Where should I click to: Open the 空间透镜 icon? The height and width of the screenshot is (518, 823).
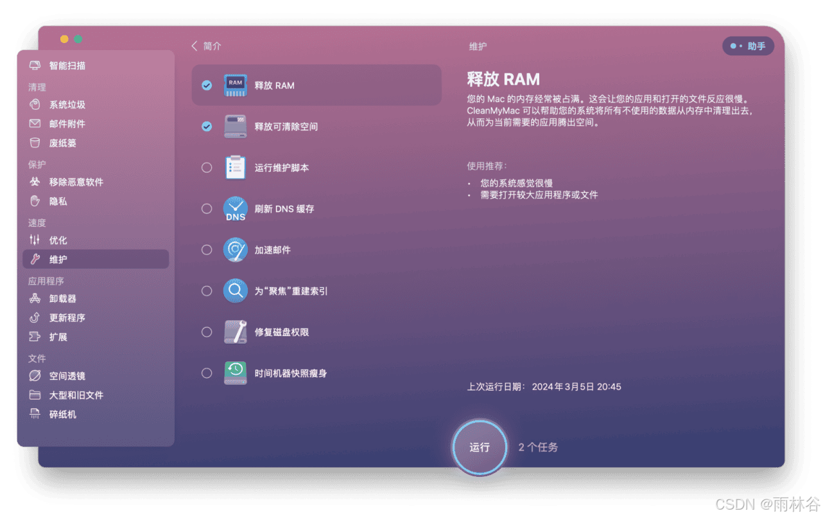[35, 376]
